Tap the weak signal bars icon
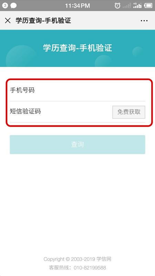This screenshot has width=155, height=276. [127, 6]
